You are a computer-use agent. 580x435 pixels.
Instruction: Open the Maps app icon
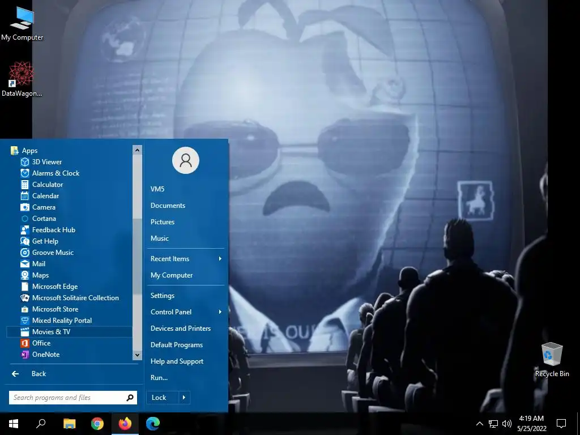25,275
